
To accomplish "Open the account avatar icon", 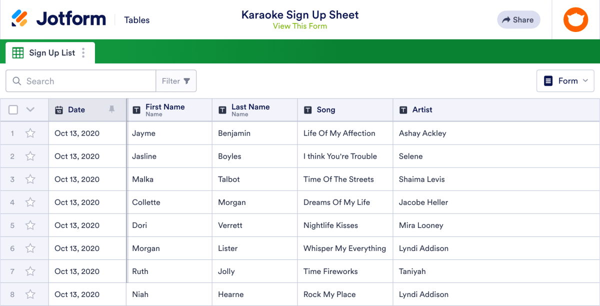I will 575,19.
